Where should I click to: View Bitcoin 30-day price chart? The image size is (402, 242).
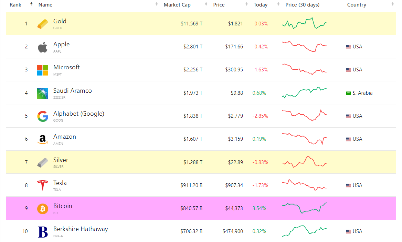tap(304, 208)
